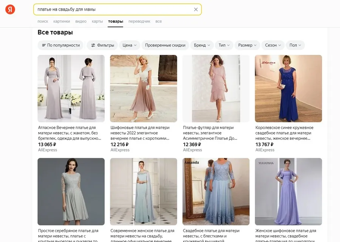Screen dimensions: 340x242
Task: Open the Фильтры panel
Action: pyautogui.click(x=102, y=45)
